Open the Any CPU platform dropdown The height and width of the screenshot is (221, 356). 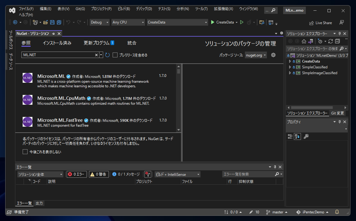128,22
